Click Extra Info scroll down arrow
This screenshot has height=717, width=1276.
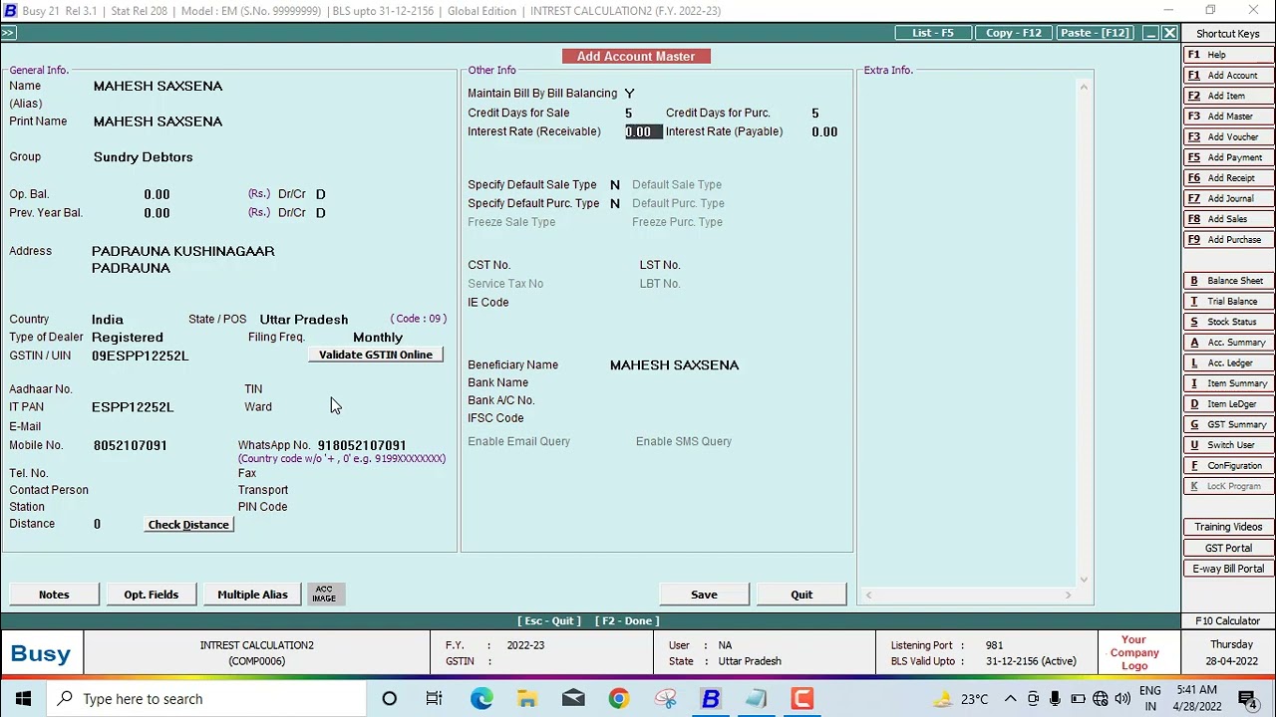tap(1084, 580)
